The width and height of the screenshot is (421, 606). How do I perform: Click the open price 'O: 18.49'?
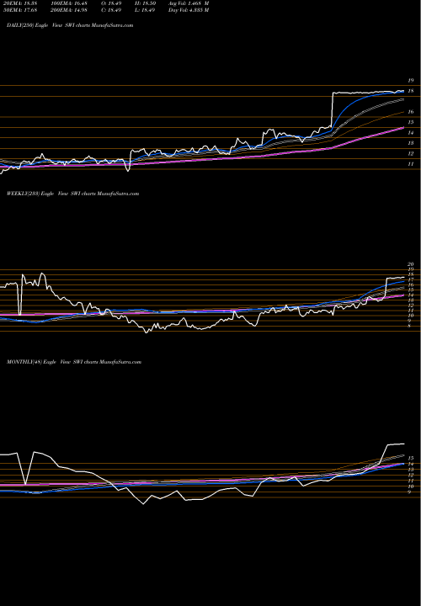pyautogui.click(x=112, y=3)
